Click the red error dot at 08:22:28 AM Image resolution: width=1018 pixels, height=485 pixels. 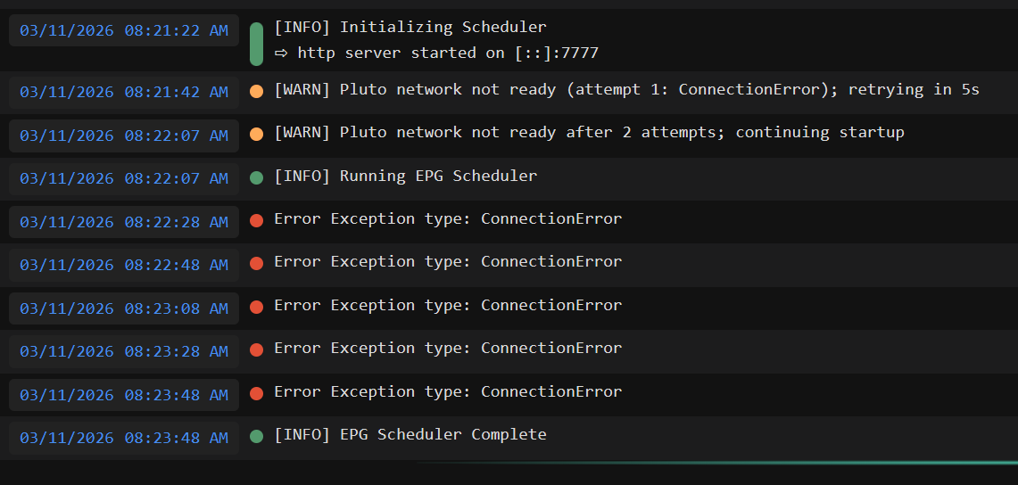coord(257,220)
